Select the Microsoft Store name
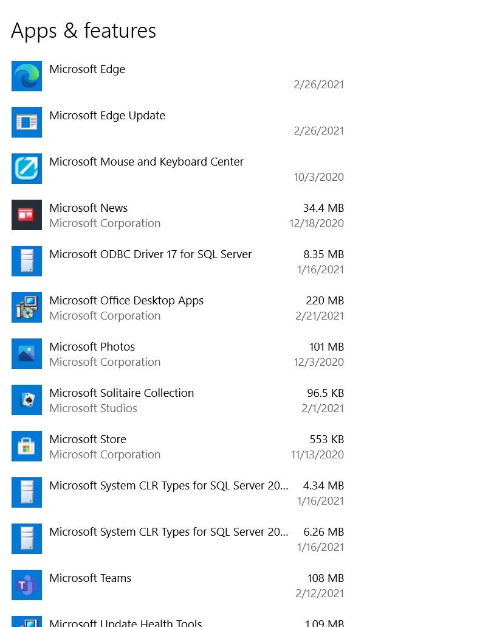The image size is (491, 627). click(88, 440)
